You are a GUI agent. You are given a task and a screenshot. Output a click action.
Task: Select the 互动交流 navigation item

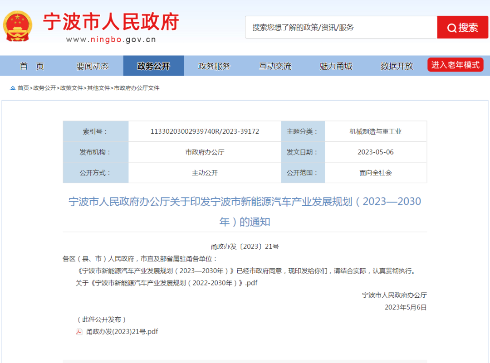(x=275, y=65)
